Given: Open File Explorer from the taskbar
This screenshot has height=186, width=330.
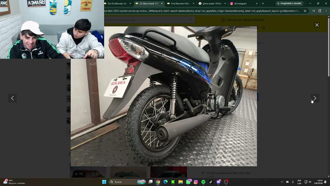Looking at the screenshot, I should [180, 182].
